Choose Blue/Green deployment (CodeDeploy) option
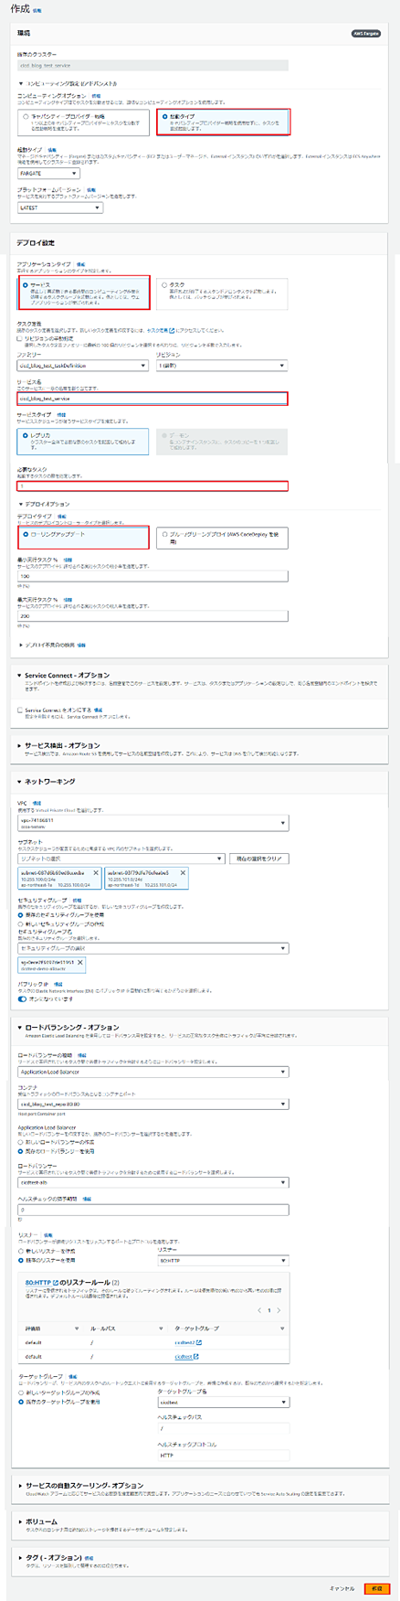The height and width of the screenshot is (1601, 400). 164,534
